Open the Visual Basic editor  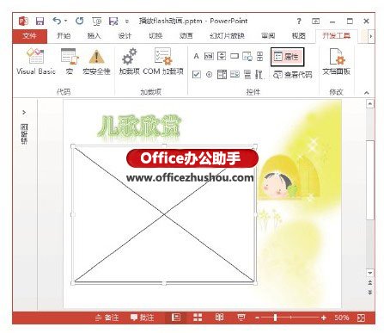pyautogui.click(x=36, y=62)
